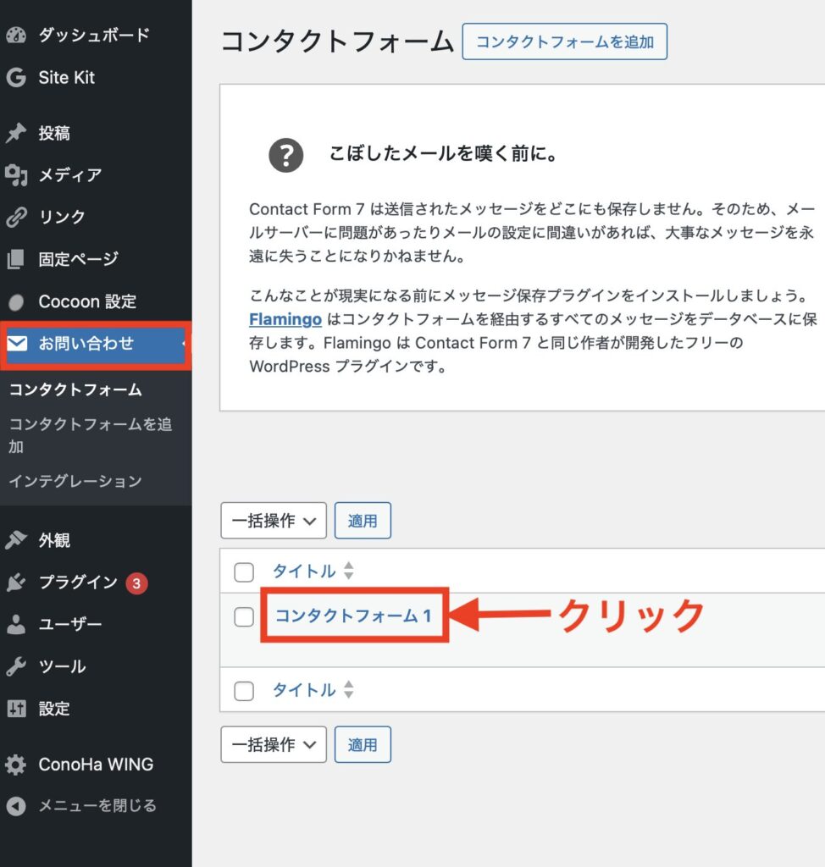Click the Pages icon in sidebar
This screenshot has height=867, width=825.
(x=16, y=260)
